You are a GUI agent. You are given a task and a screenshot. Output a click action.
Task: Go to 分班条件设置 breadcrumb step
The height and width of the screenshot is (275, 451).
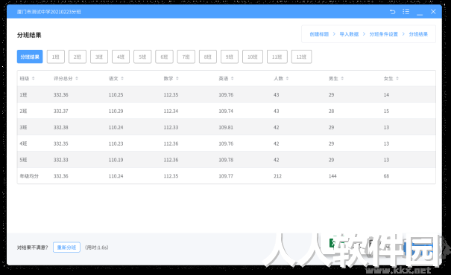[x=383, y=34]
